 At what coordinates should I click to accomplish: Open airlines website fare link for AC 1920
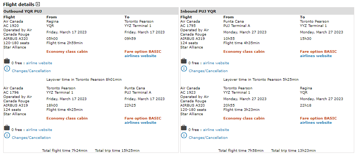[x=140, y=56]
